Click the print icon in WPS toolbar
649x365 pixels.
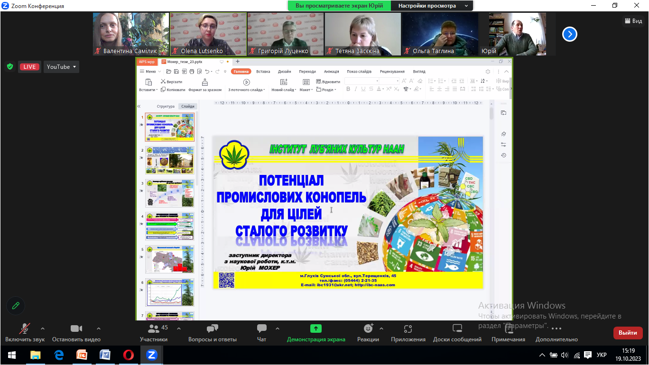192,72
